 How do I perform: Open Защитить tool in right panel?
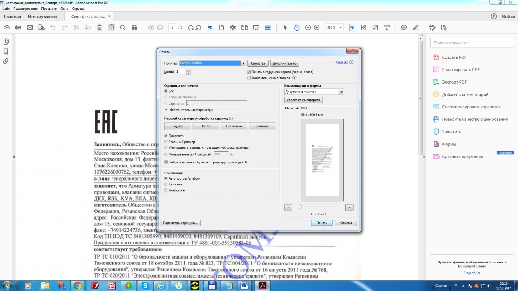(x=451, y=132)
